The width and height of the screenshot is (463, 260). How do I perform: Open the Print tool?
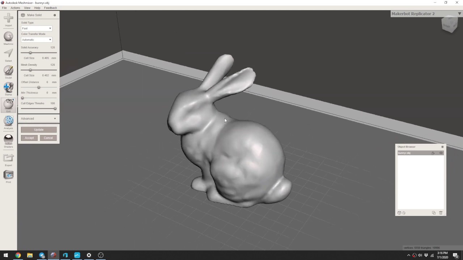(8, 176)
